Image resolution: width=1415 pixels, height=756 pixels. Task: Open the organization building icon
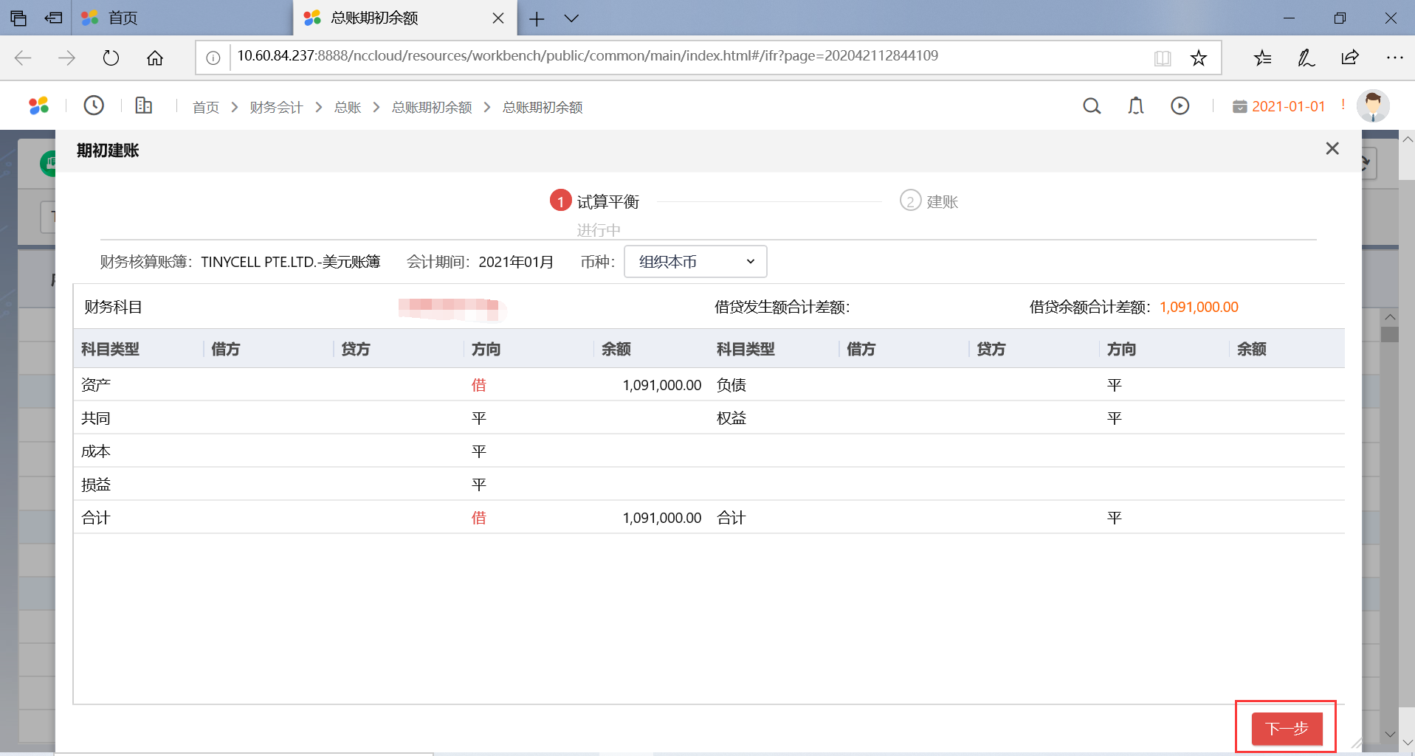(x=144, y=105)
